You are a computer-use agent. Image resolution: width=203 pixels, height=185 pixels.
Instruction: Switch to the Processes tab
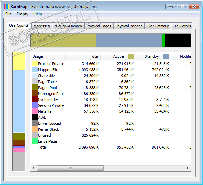click(41, 26)
